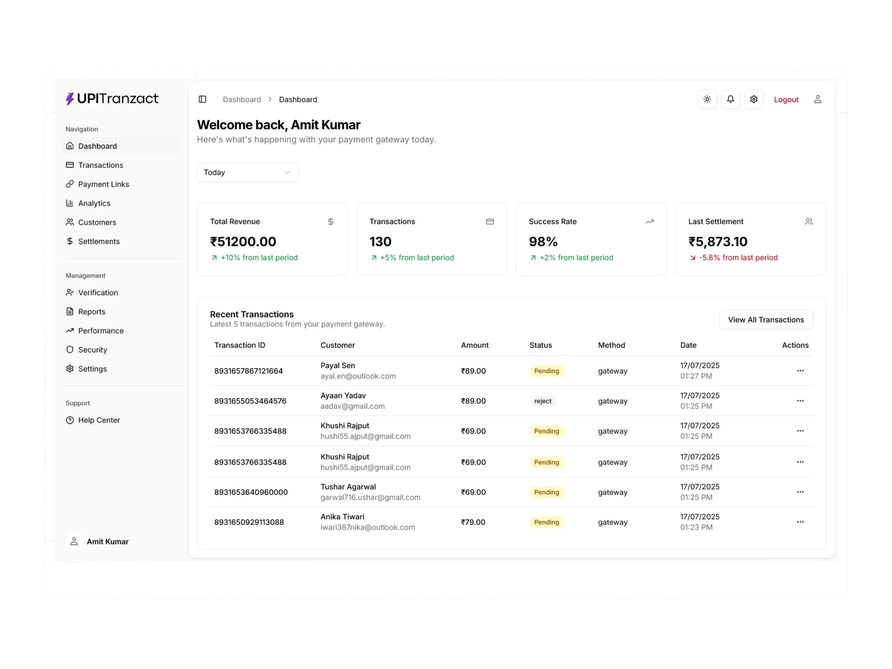Click View All Transactions button

pyautogui.click(x=765, y=320)
